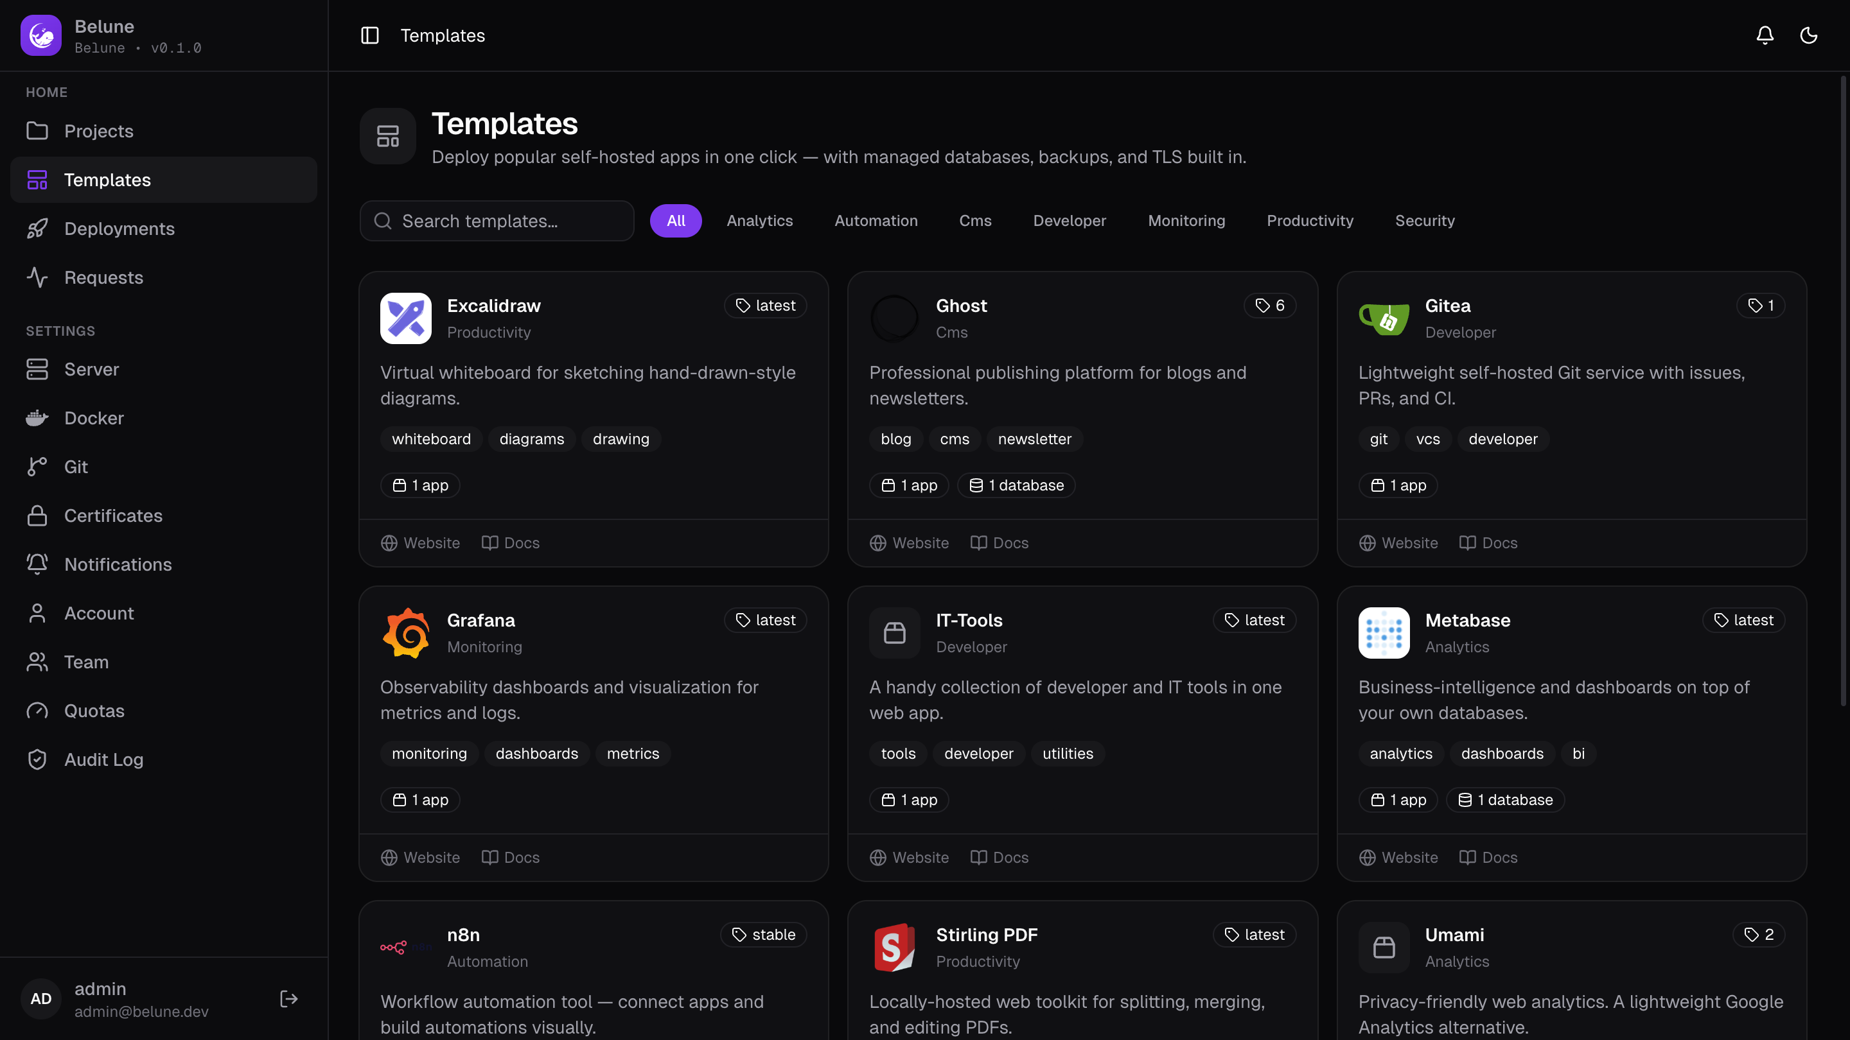Viewport: 1850px width, 1040px height.
Task: Click the Ghost app icon
Action: 894,318
